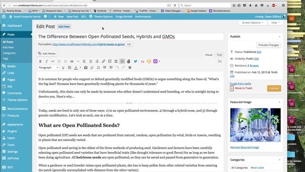Click the Add New button beside Edit Post
Viewport: 305px width, 172px height.
64,27
